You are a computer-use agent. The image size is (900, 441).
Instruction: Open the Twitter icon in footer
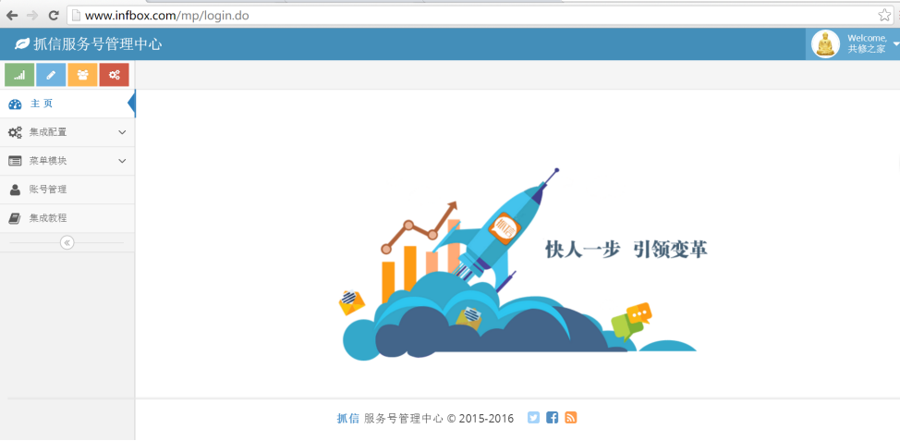pos(533,418)
